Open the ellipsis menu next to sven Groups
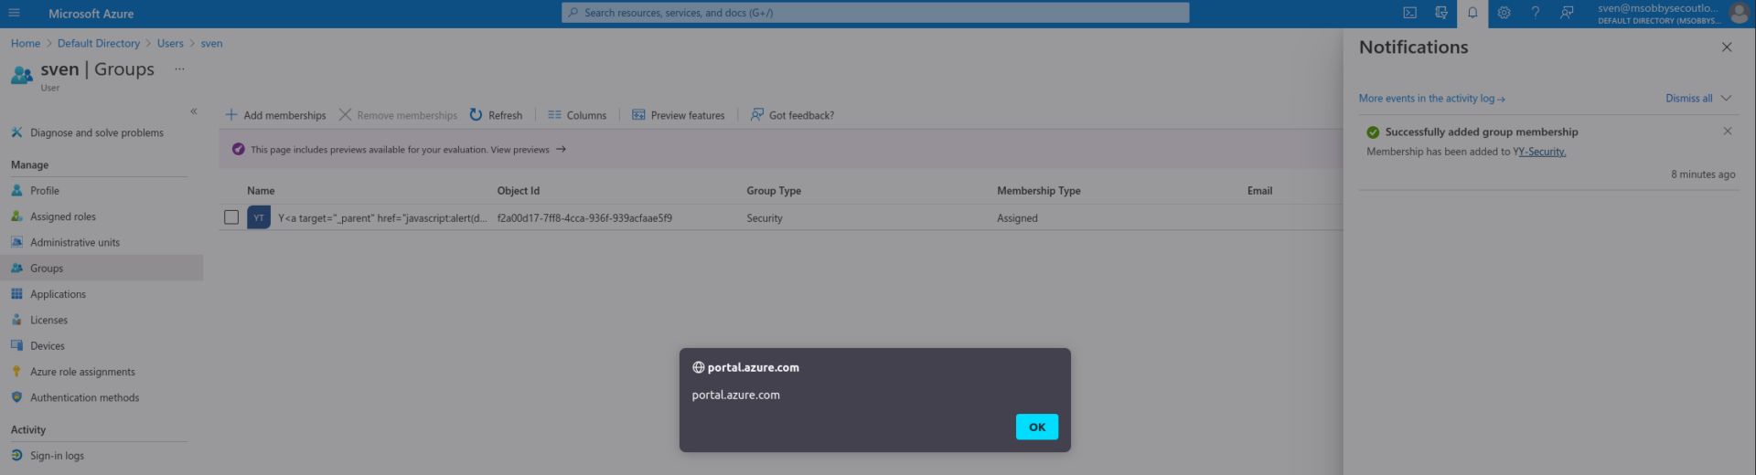1756x475 pixels. click(x=179, y=69)
